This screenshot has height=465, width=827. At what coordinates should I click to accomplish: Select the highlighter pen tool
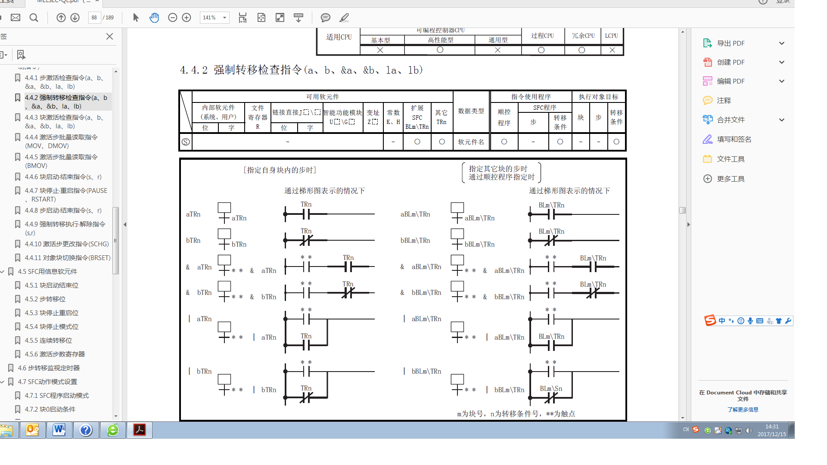tap(344, 18)
